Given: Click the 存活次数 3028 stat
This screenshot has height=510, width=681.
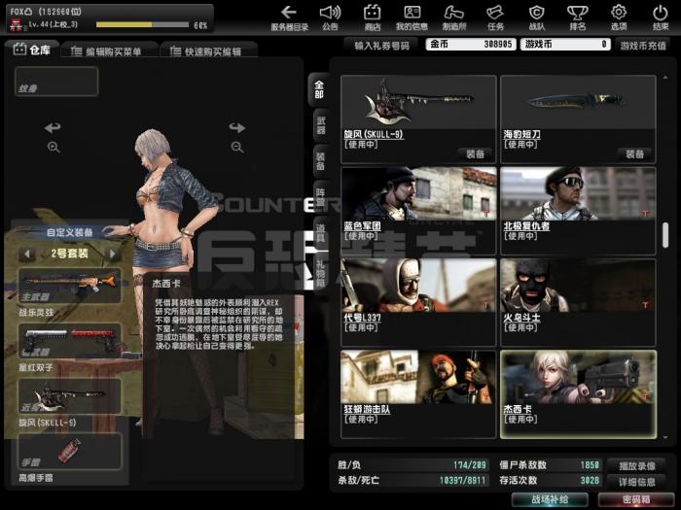Looking at the screenshot, I should tap(550, 481).
